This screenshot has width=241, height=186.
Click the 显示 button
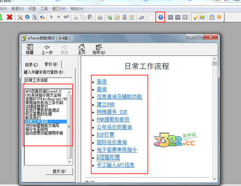pos(59,171)
